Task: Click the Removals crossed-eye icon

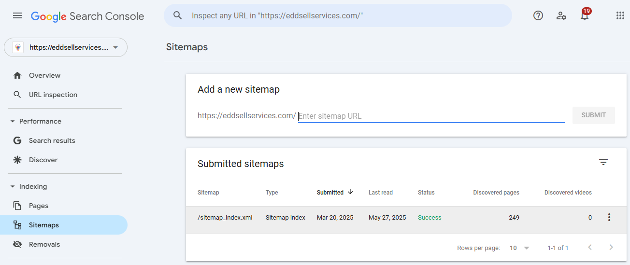Action: 17,244
